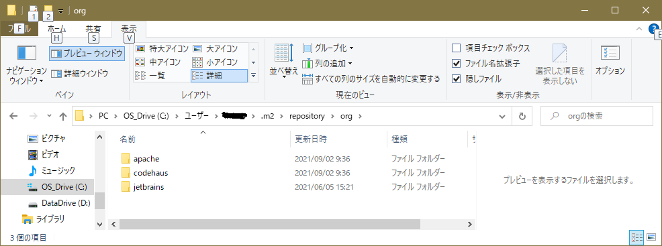
Task: Sort by 種類 column header
Action: coord(427,139)
